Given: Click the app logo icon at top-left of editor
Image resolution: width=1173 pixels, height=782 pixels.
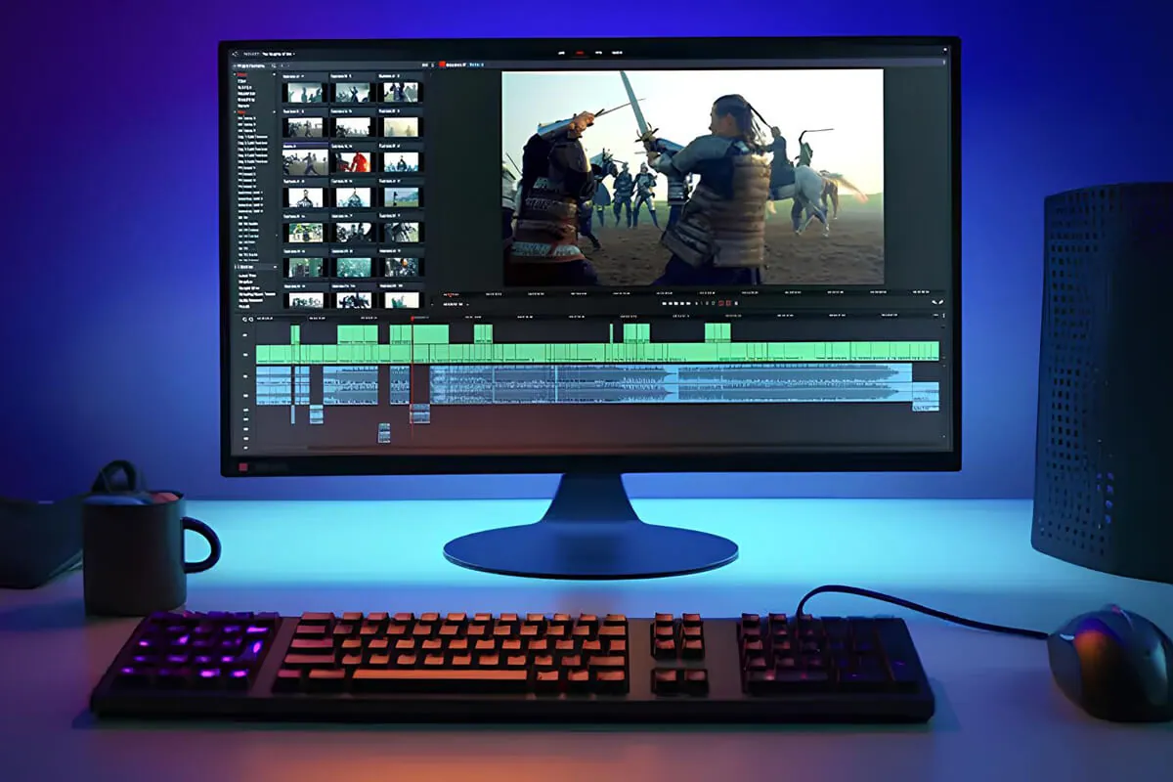Looking at the screenshot, I should point(235,54).
